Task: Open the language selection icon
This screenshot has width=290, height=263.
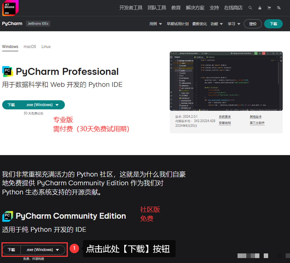Action: point(279,8)
